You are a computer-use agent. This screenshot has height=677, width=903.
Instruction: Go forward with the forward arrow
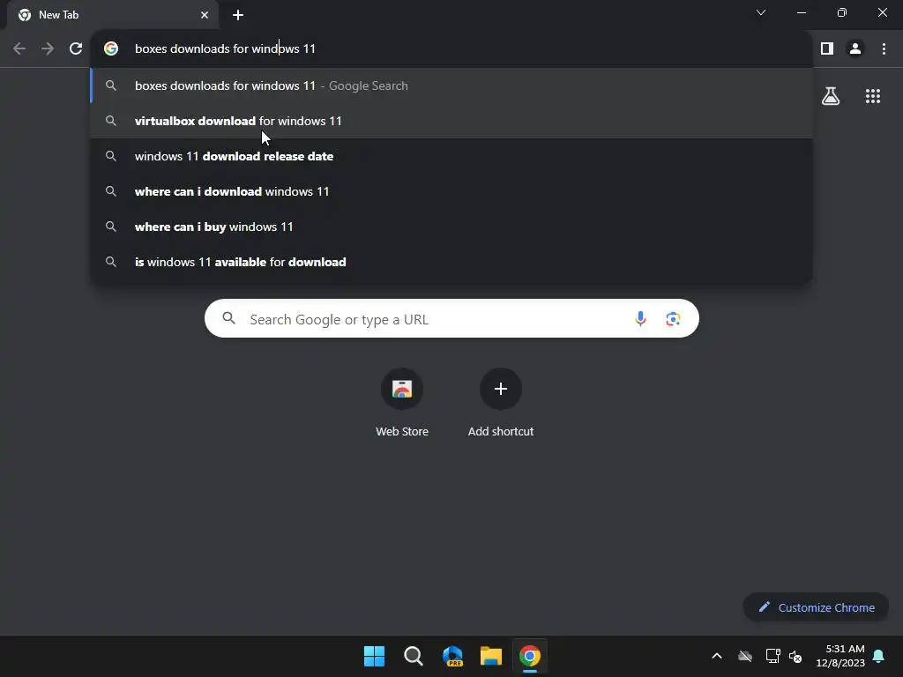coord(48,49)
